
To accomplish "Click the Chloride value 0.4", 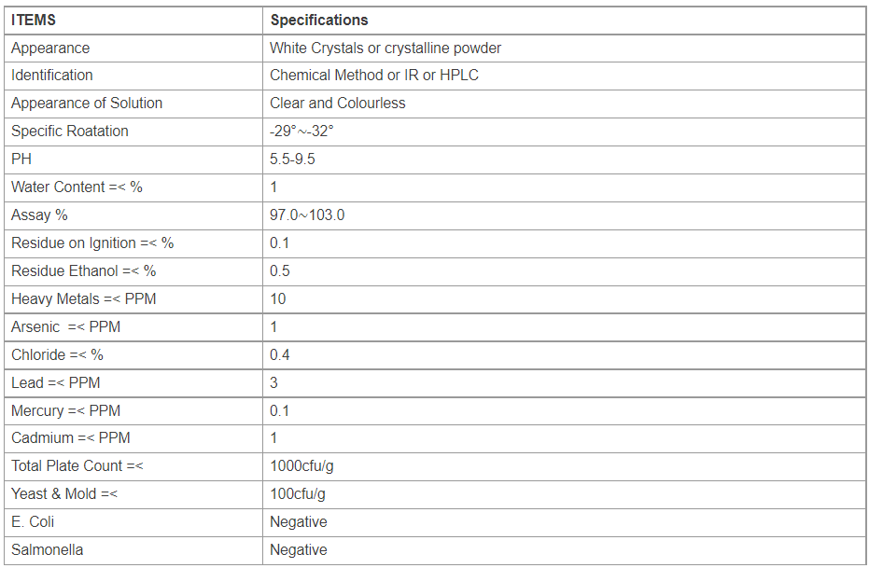I will coord(280,354).
